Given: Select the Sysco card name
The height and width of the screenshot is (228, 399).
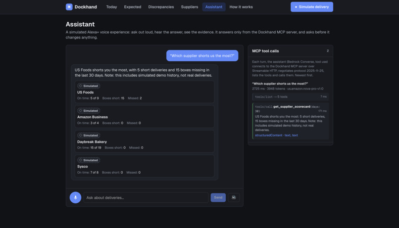Looking at the screenshot, I should (83, 167).
